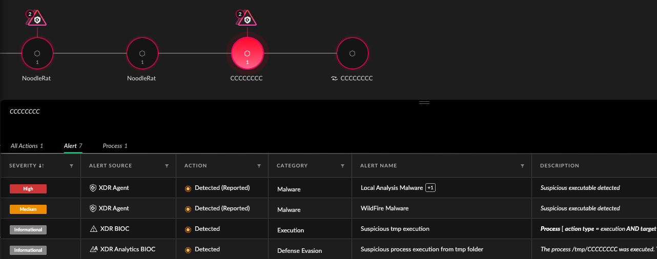
Task: Open the Alert Name column filter
Action: (x=522, y=166)
